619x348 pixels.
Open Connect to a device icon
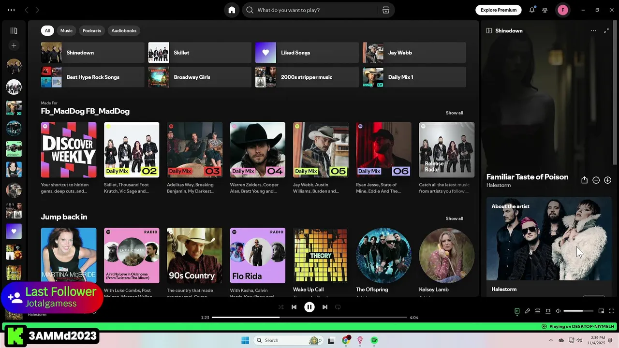tap(548, 311)
